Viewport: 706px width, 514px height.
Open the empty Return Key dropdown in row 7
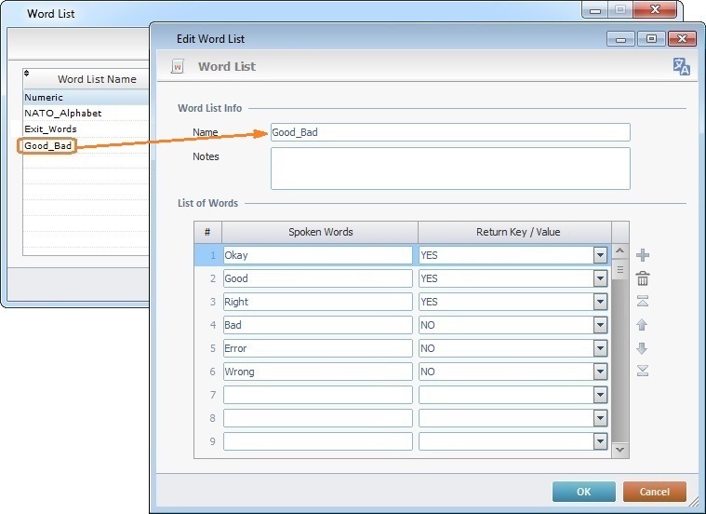600,395
